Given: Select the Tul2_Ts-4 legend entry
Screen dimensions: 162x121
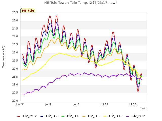Looking at the screenshot, I should pyautogui.click(x=70, y=116).
